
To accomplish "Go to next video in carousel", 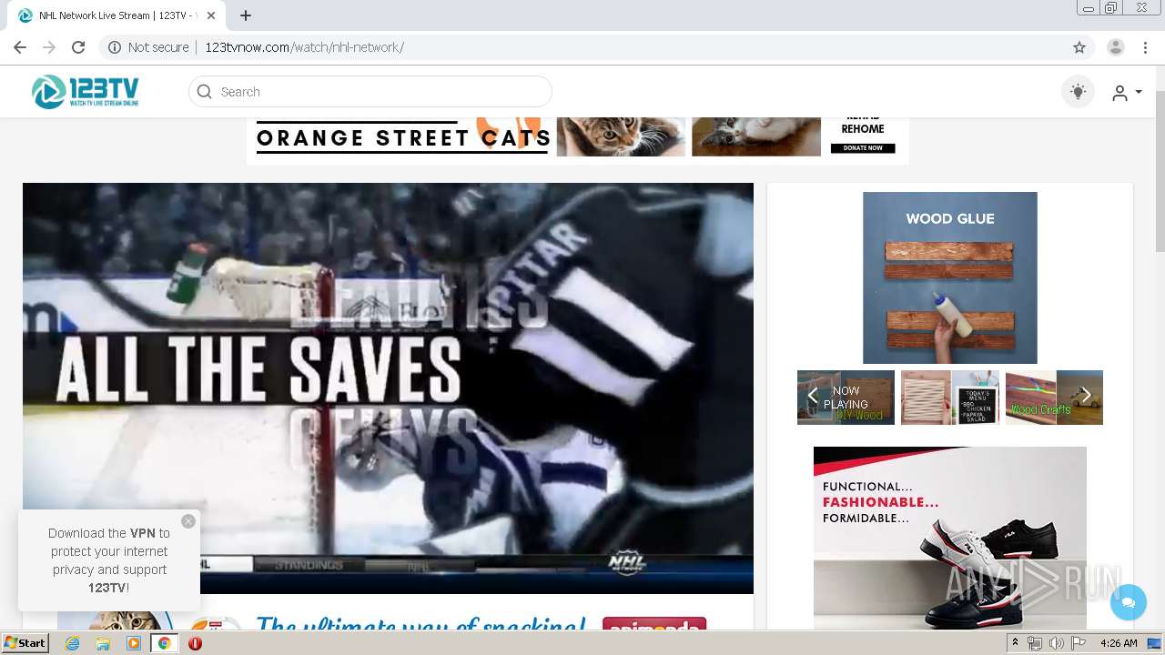I will tap(1085, 396).
